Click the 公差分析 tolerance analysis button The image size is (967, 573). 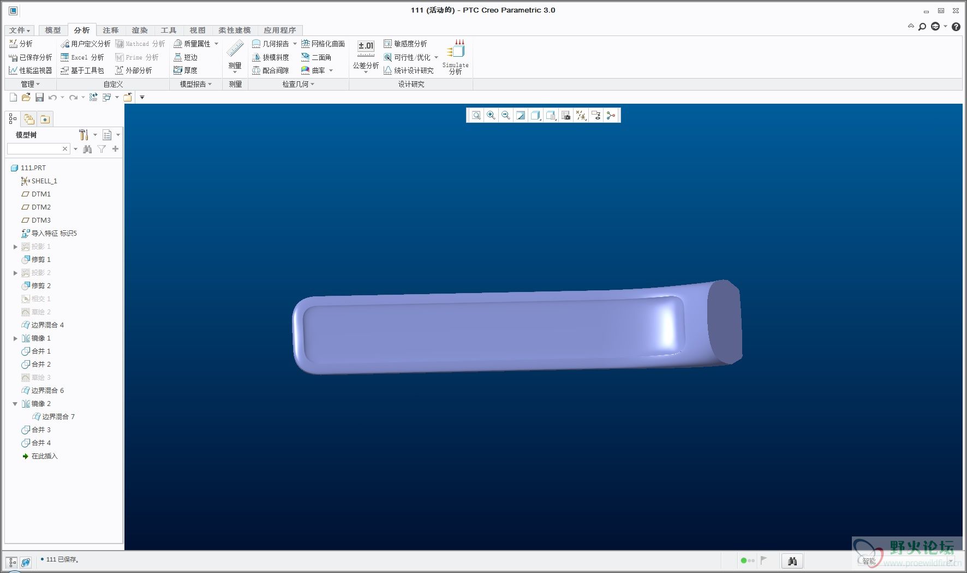click(366, 56)
